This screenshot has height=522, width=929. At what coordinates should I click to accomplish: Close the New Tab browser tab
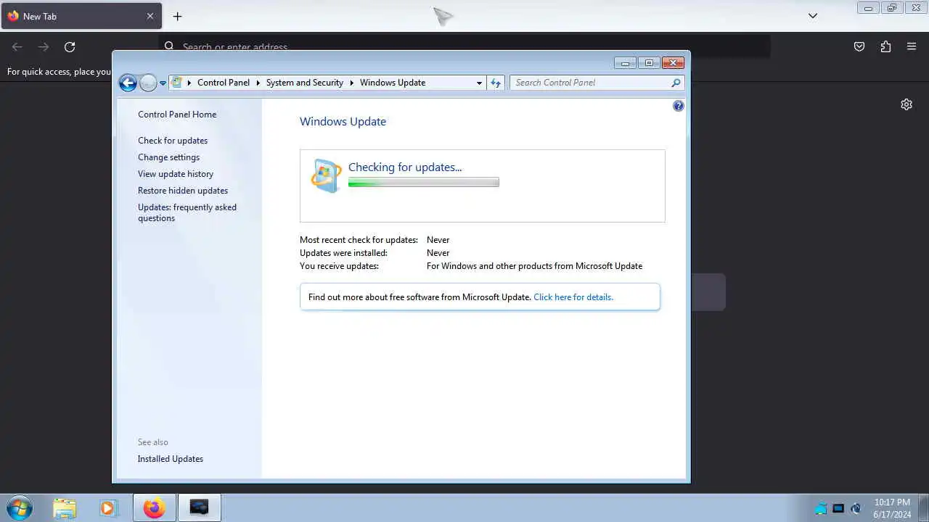pyautogui.click(x=150, y=16)
